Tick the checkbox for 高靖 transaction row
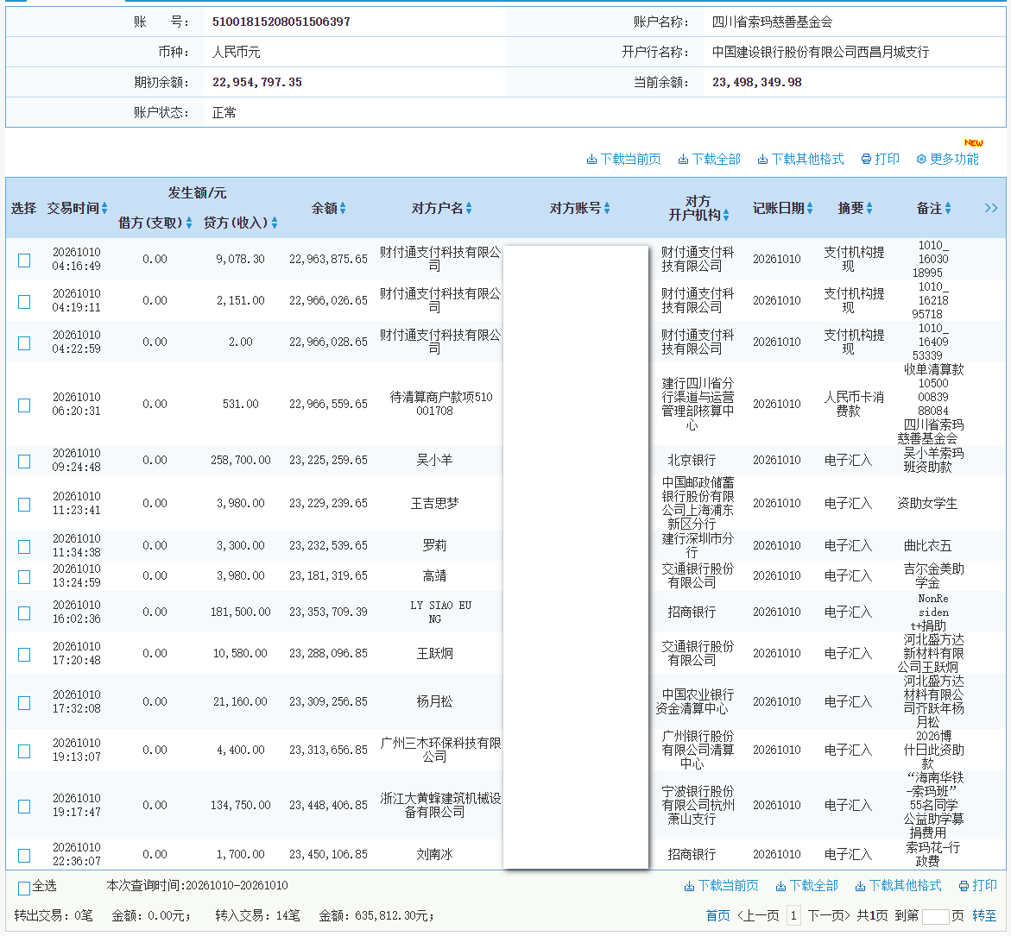Viewport: 1011px width, 936px height. (x=24, y=577)
